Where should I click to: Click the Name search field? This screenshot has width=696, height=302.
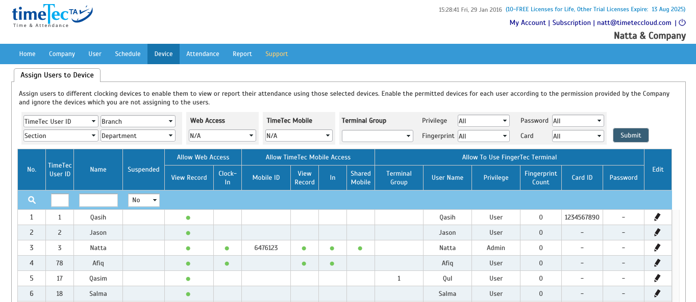[98, 200]
